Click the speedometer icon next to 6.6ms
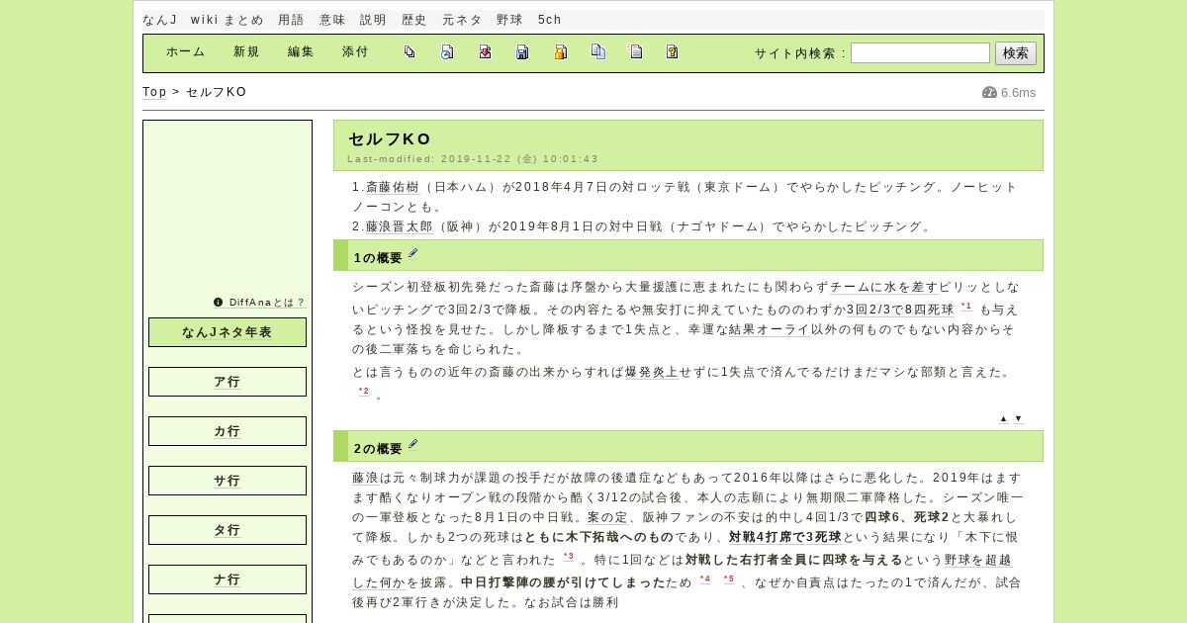Screen dimensions: 1187x623 (x=989, y=92)
